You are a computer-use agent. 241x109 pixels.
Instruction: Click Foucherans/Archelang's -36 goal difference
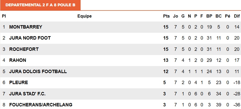[237, 105]
